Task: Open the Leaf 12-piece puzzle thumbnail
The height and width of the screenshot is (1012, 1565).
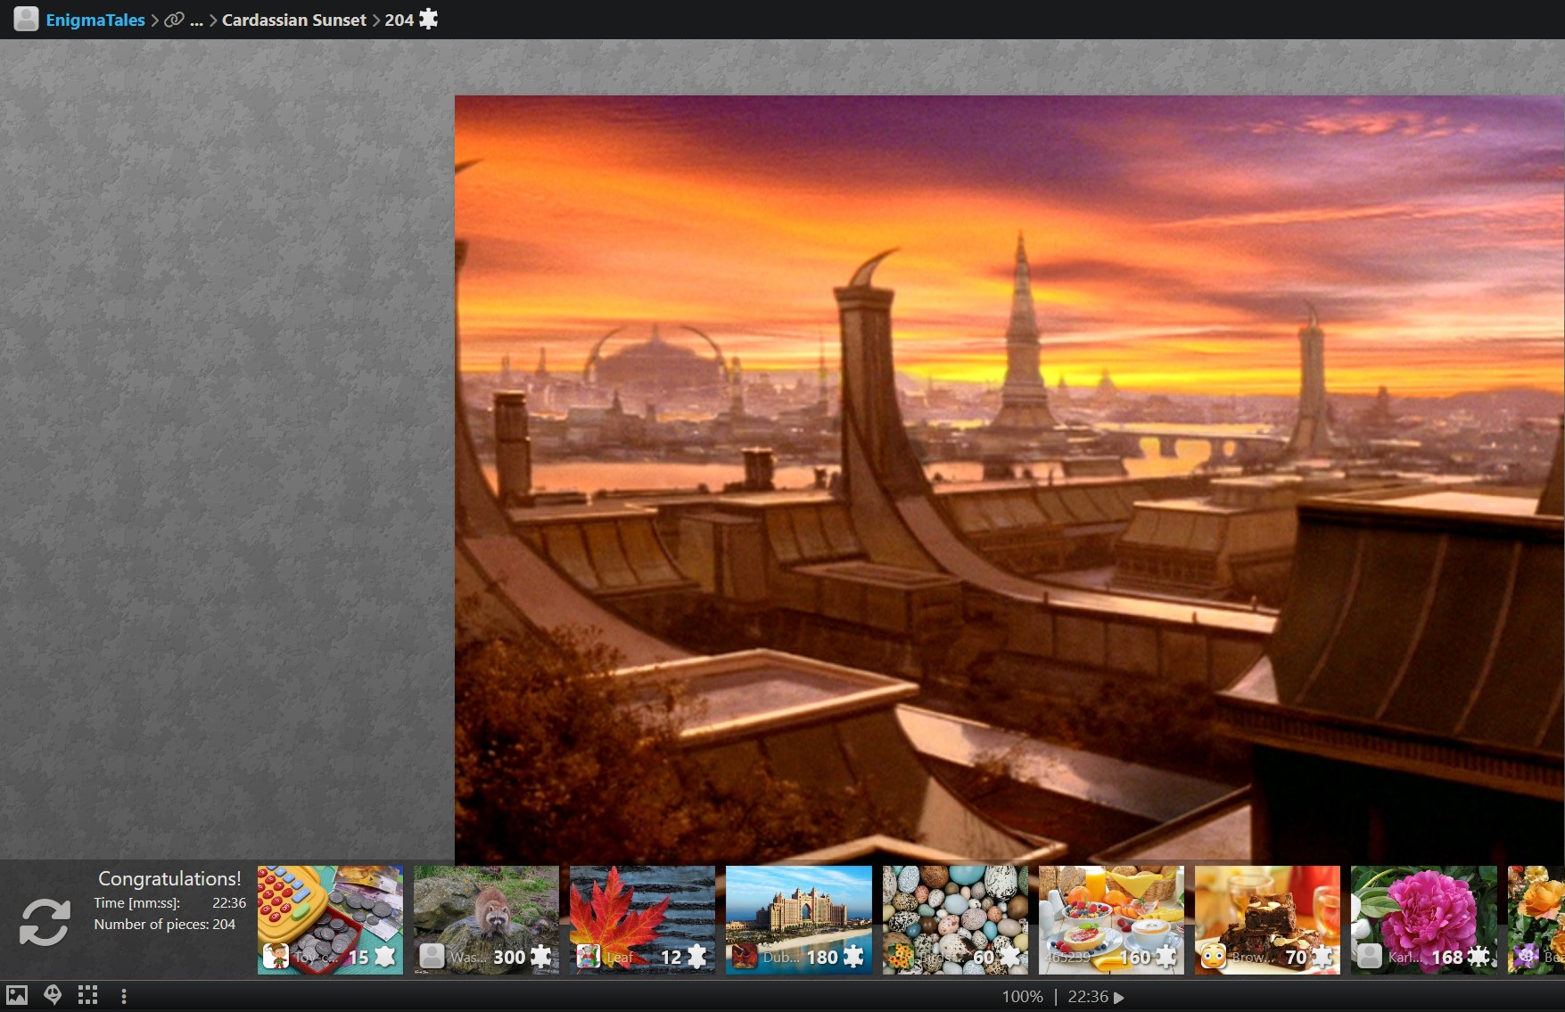Action: [x=642, y=920]
